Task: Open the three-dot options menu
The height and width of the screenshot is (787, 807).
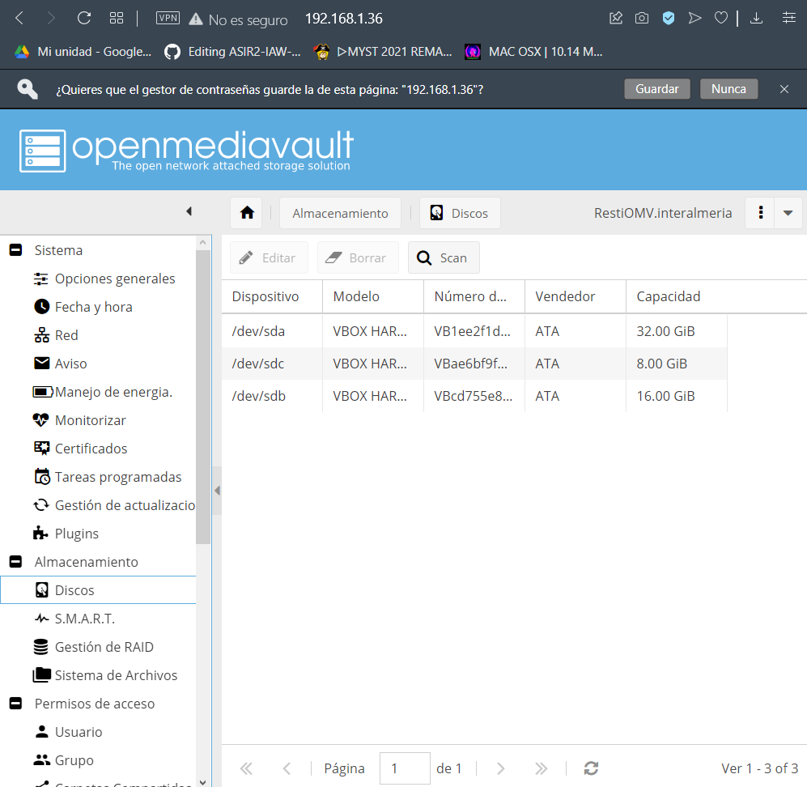Action: [760, 213]
